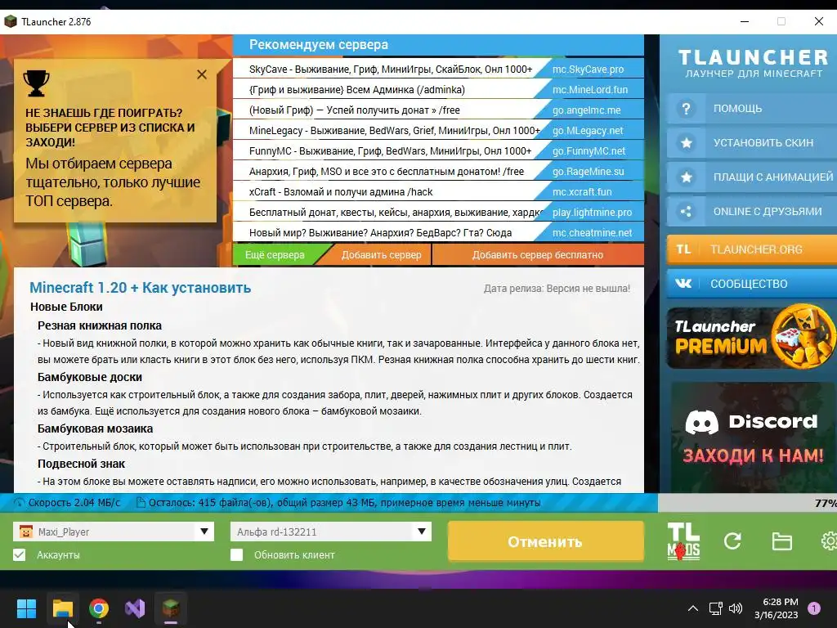This screenshot has width=837, height=628.
Task: Select FunnyMC server row description
Action: tap(390, 151)
